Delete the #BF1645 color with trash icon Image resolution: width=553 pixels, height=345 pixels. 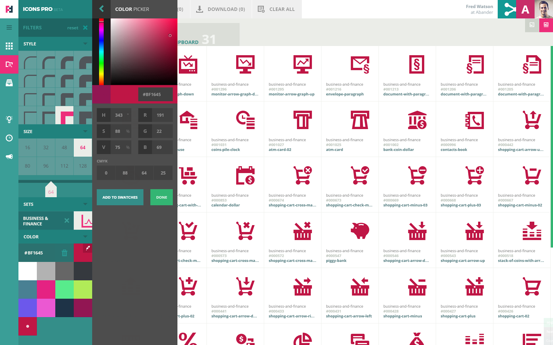[x=64, y=253]
